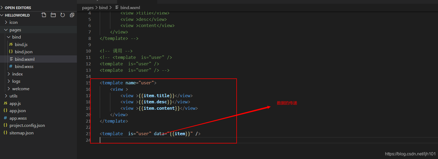Click the braces icon beside app.json
438x159 pixels.
[5, 111]
